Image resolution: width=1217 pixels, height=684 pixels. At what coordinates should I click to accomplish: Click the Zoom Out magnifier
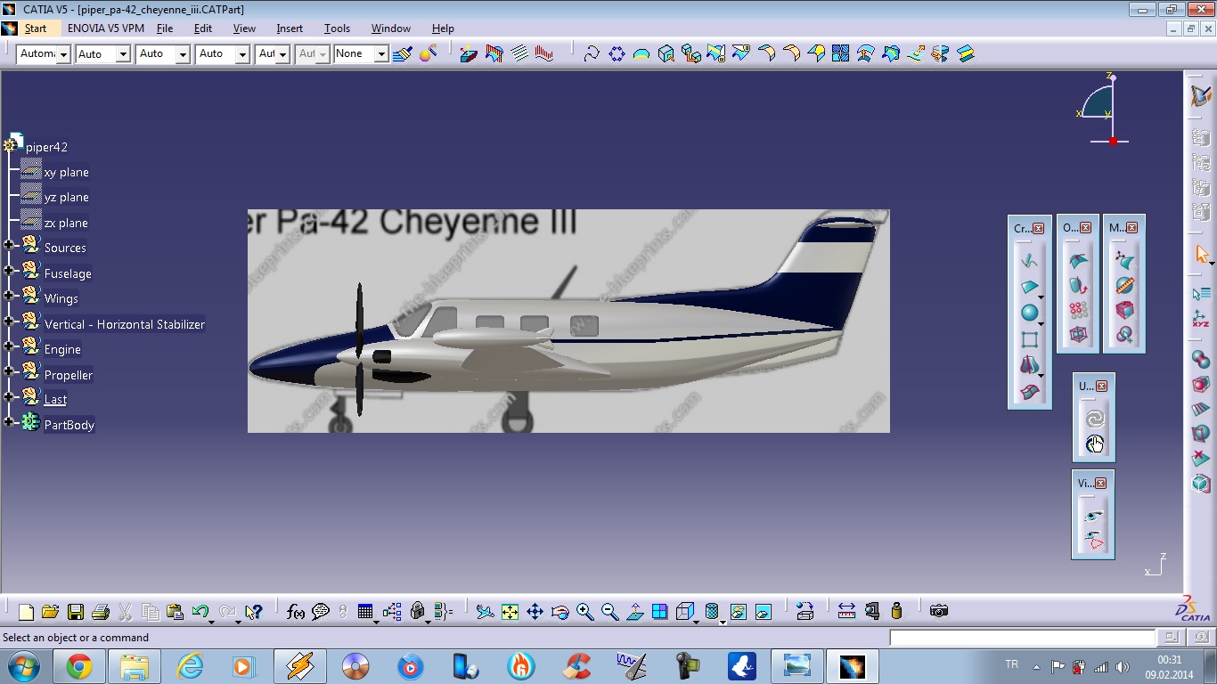point(609,612)
